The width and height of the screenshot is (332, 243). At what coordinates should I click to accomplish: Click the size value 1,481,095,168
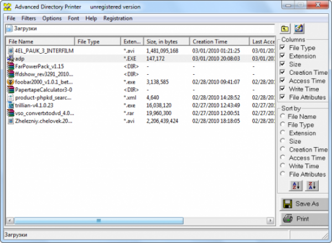click(162, 51)
